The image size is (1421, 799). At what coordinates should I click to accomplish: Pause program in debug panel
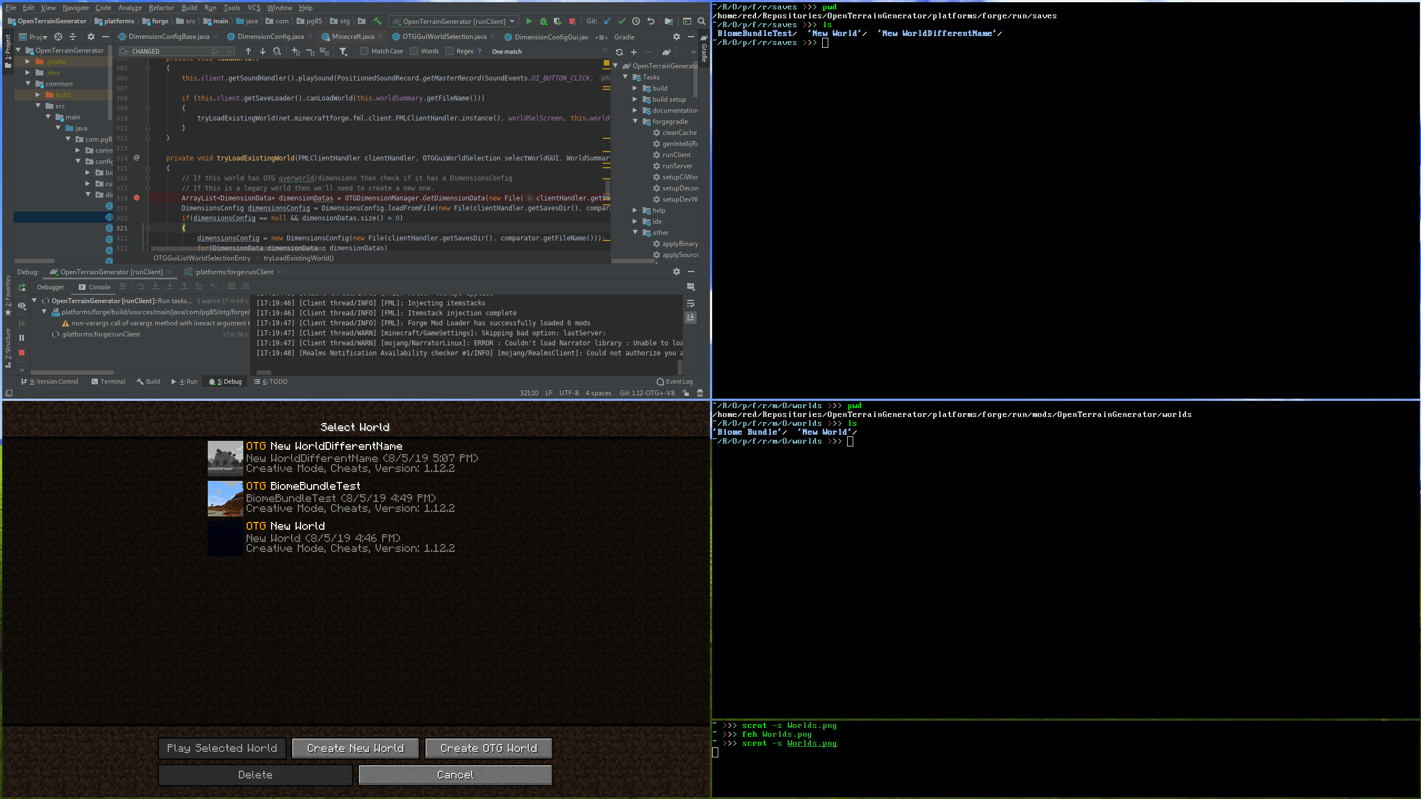tap(22, 338)
